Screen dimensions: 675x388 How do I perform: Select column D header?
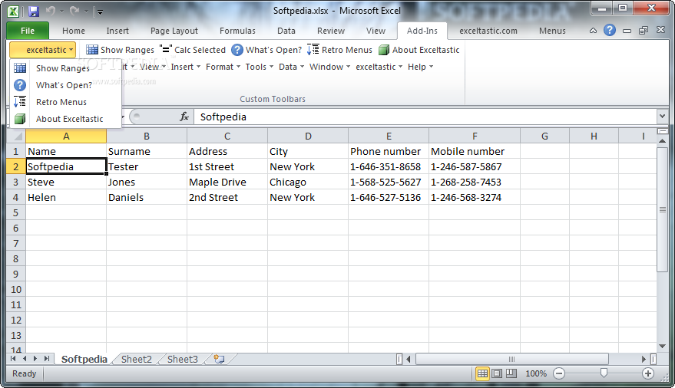pos(308,136)
